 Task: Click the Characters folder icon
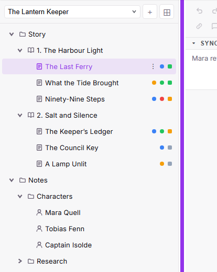pos(31,197)
